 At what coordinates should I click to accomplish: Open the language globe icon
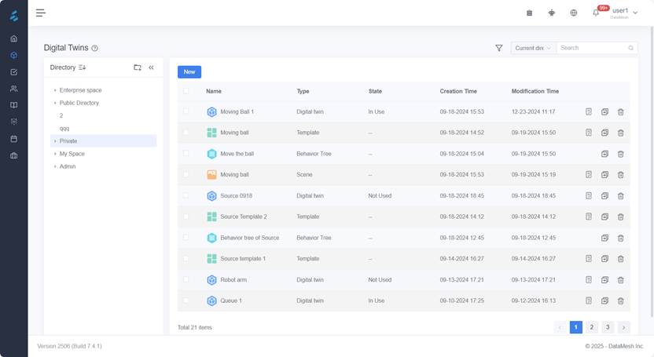pyautogui.click(x=574, y=13)
